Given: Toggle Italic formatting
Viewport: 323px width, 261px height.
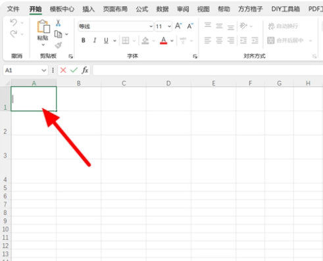Looking at the screenshot, I should pyautogui.click(x=95, y=40).
